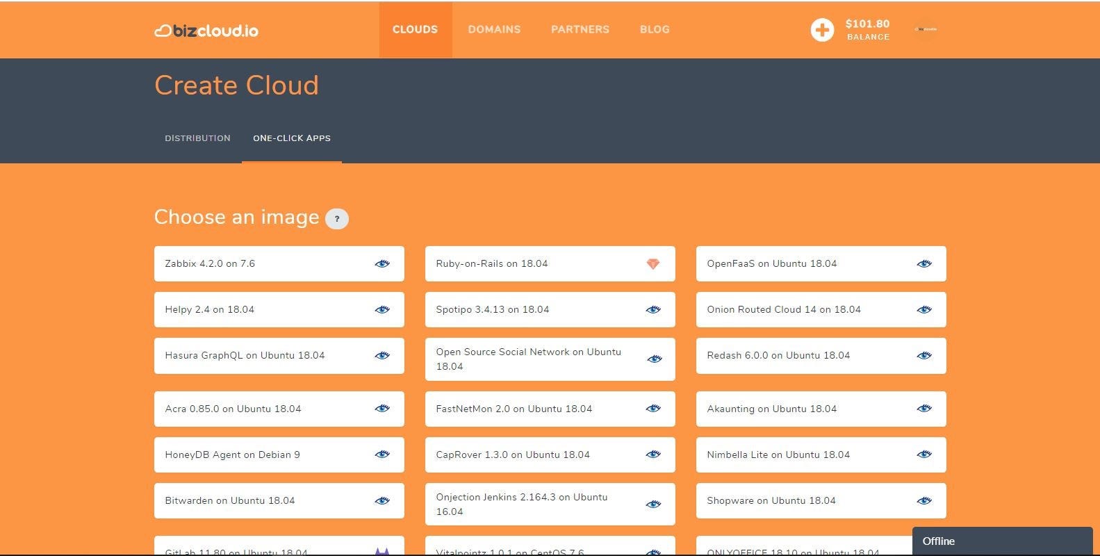The height and width of the screenshot is (556, 1100).
Task: Select Acra 0.85.0 on Ubuntu 18.04
Action: click(x=279, y=409)
